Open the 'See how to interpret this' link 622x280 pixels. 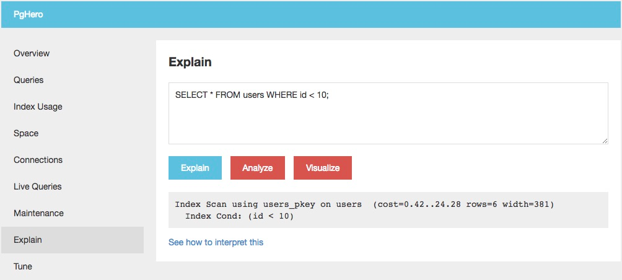[216, 242]
